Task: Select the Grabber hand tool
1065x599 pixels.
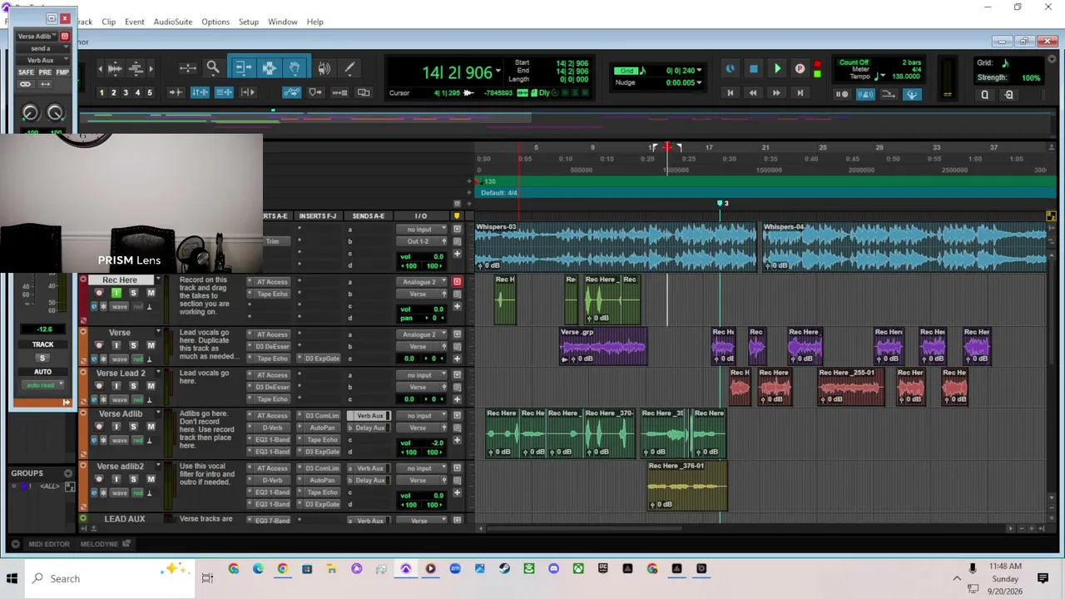Action: 295,68
